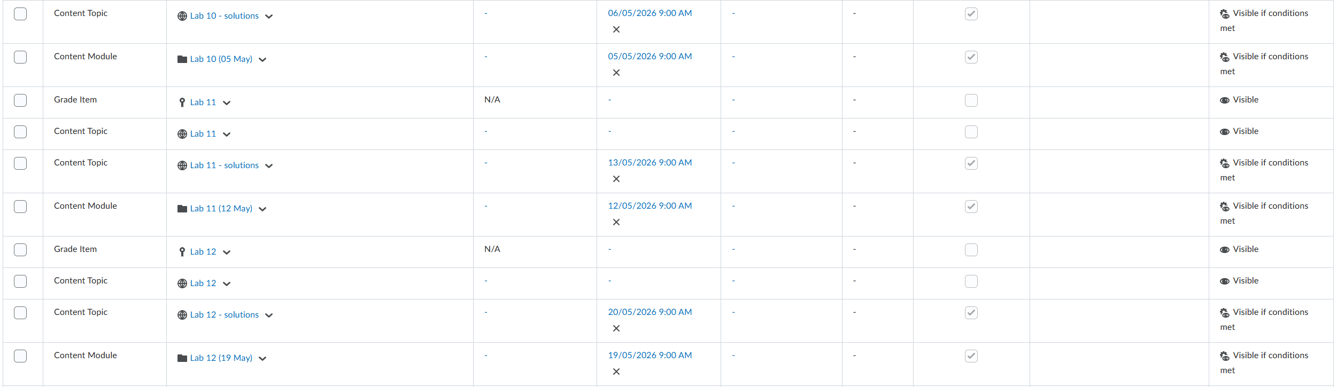Open the Lab 11 (12 May) module link
This screenshot has width=1337, height=387.
[x=221, y=208]
